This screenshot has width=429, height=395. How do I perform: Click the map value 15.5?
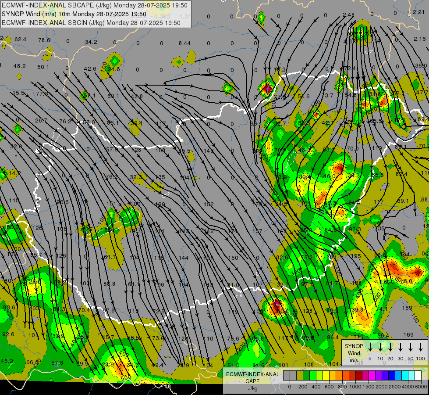click(x=18, y=93)
